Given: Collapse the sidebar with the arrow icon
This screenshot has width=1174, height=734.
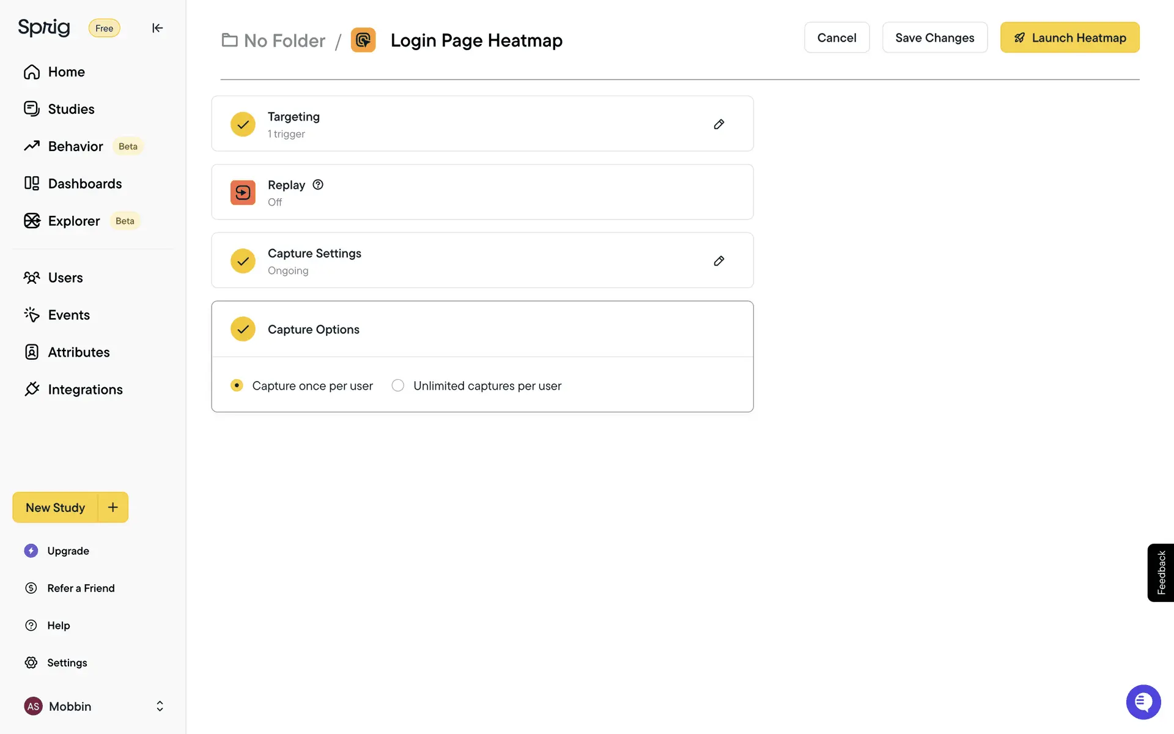Looking at the screenshot, I should point(157,28).
